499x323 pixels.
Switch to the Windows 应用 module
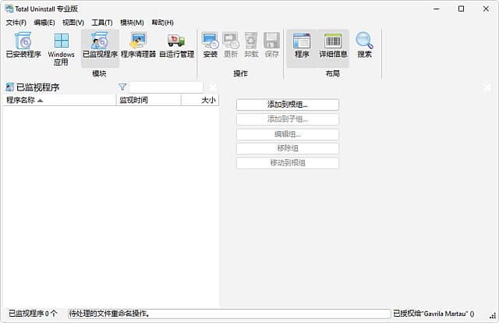(61, 46)
